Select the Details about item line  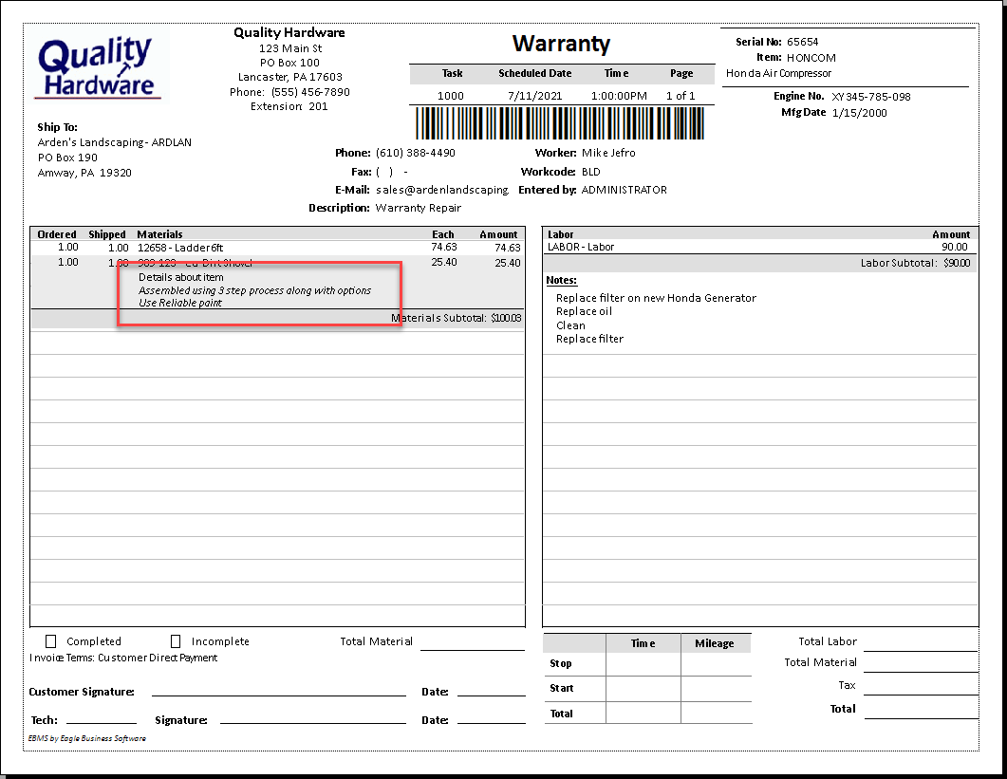pos(181,277)
